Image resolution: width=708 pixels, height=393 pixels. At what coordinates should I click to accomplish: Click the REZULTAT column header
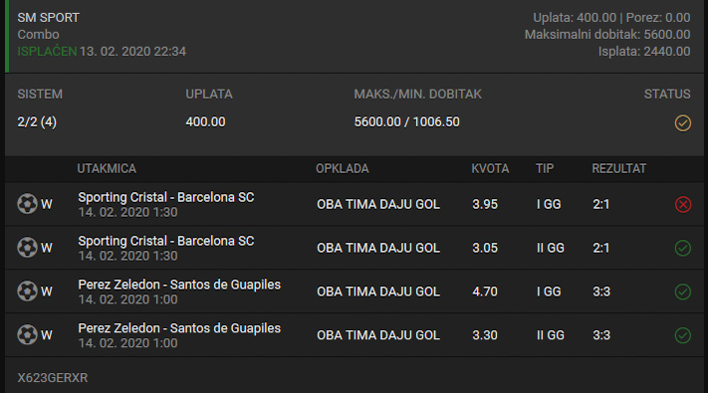[618, 169]
